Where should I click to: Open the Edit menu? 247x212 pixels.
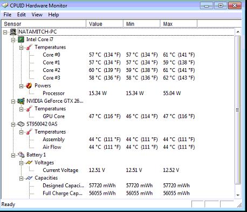22,15
